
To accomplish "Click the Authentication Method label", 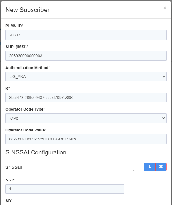I will [x=28, y=68].
